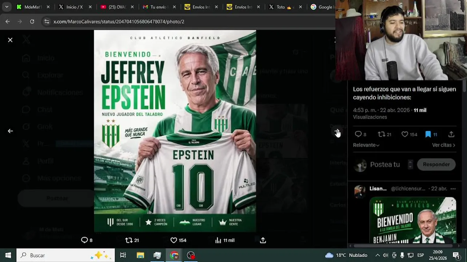
Task: Click Lisan's avatar in the reply
Action: pos(360,191)
